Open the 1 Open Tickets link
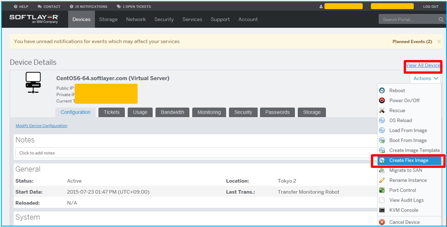 (134, 6)
